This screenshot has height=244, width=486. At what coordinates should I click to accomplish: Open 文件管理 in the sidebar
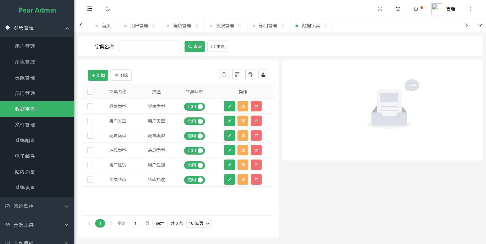[37, 125]
